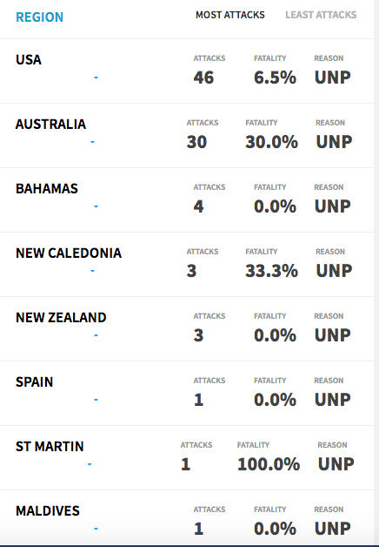Click New Caledonia's 33.3% fatality value
This screenshot has height=547, width=379.
(x=271, y=271)
